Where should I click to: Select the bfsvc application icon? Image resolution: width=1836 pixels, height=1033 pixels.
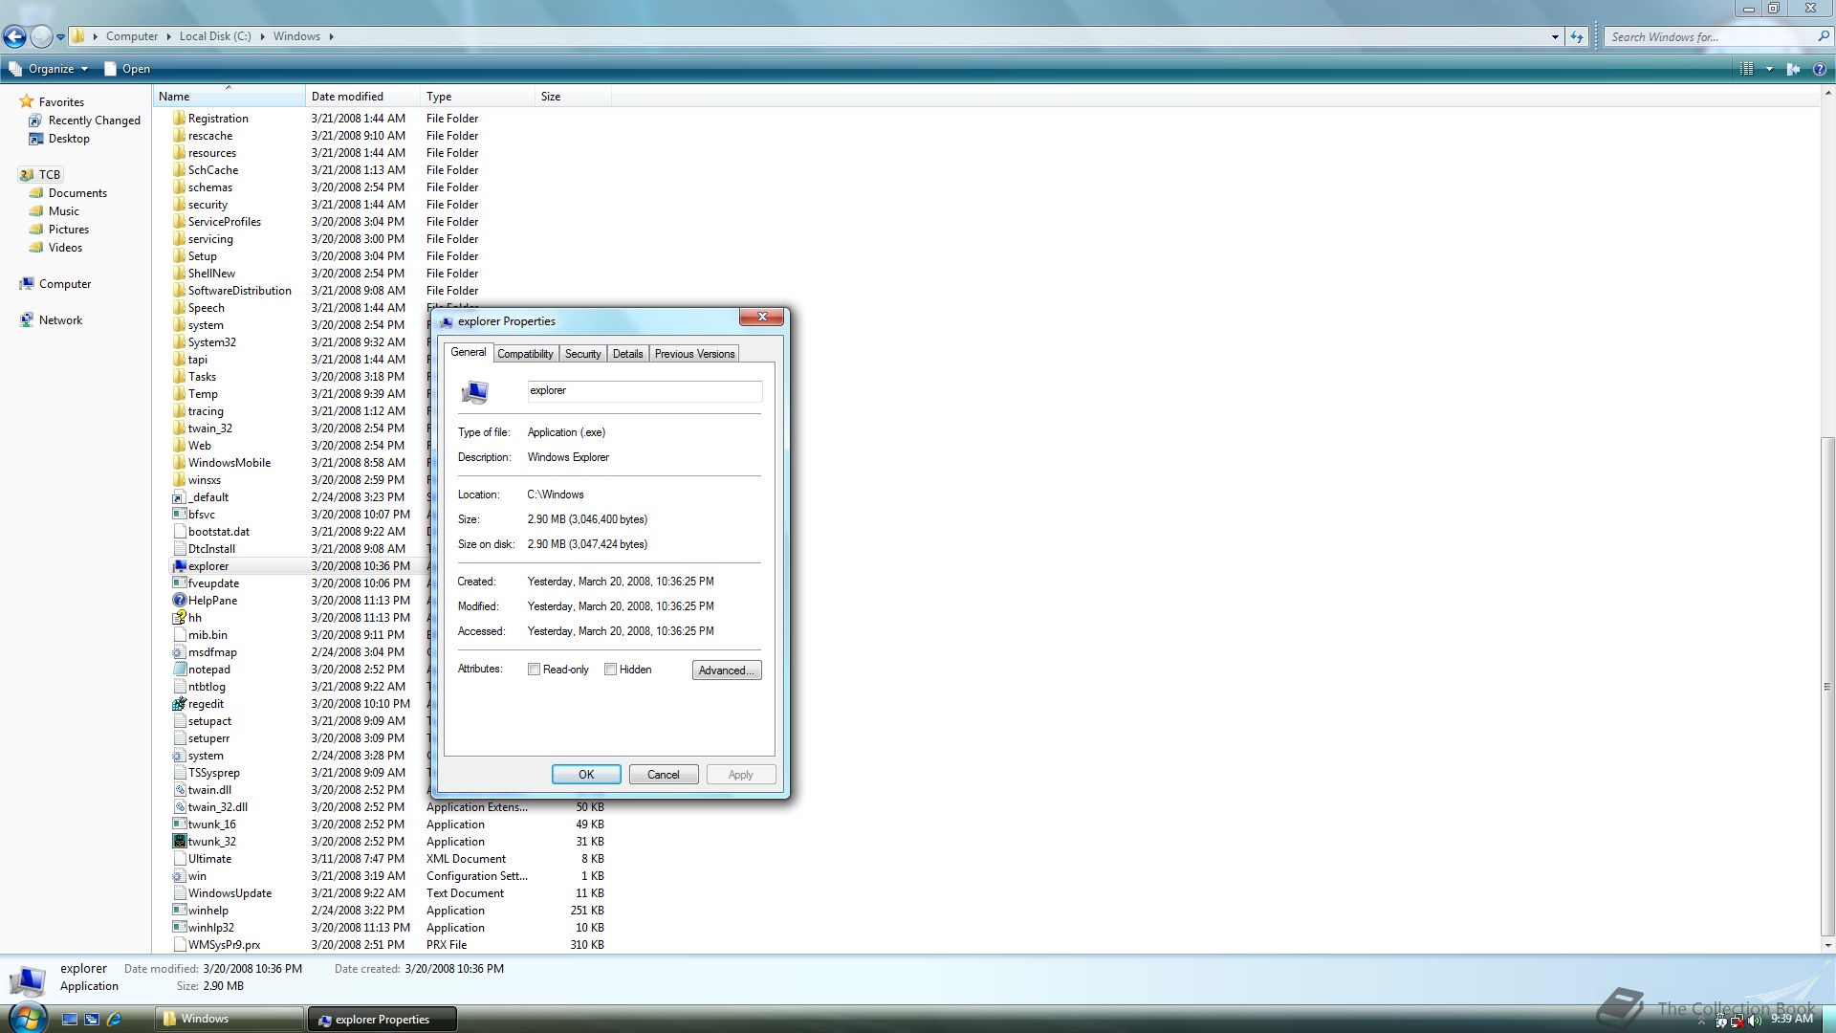pyautogui.click(x=179, y=515)
